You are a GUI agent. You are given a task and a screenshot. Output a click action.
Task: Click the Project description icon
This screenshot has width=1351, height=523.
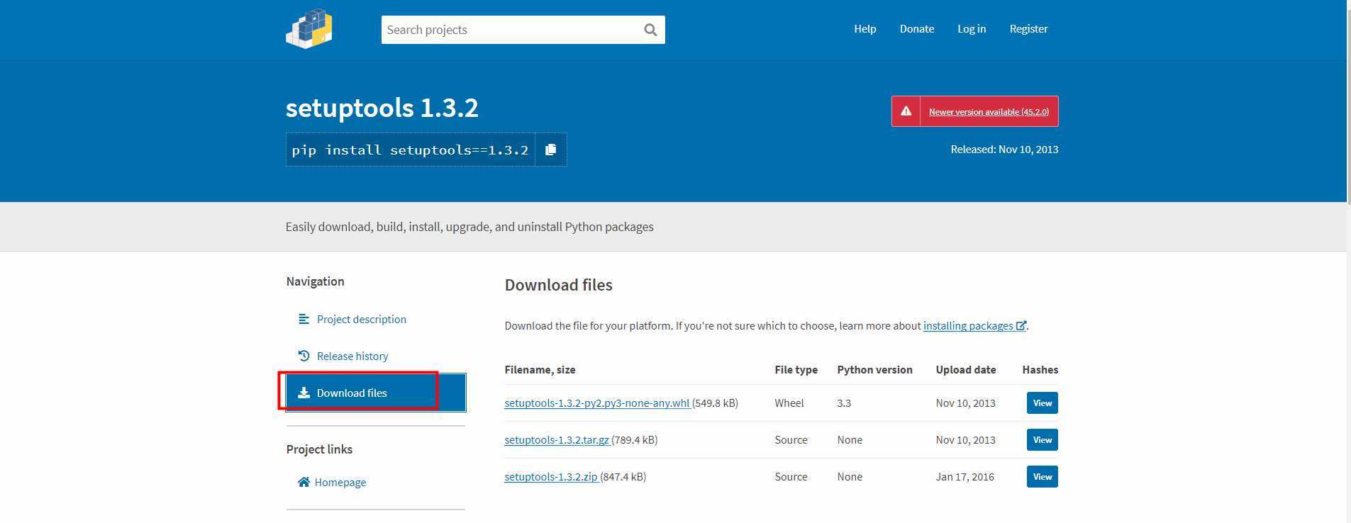[x=304, y=319]
